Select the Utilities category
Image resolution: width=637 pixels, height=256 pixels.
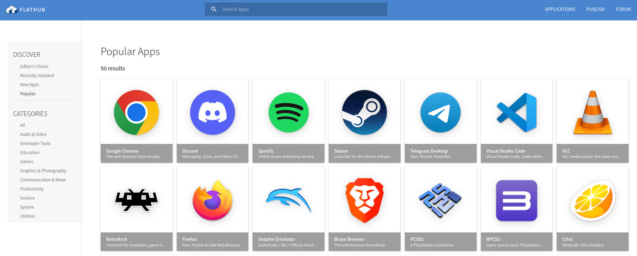click(28, 216)
